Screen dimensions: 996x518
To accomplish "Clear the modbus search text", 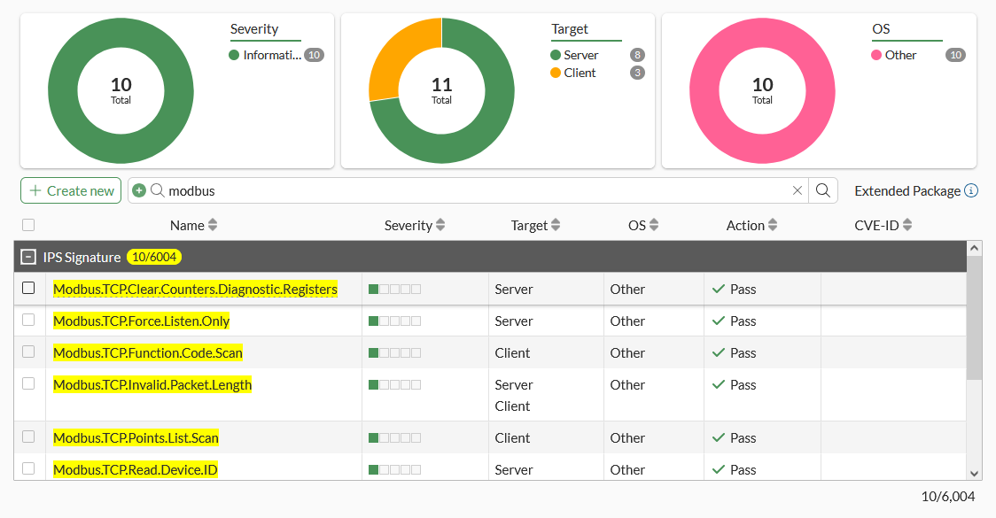I will coord(797,190).
